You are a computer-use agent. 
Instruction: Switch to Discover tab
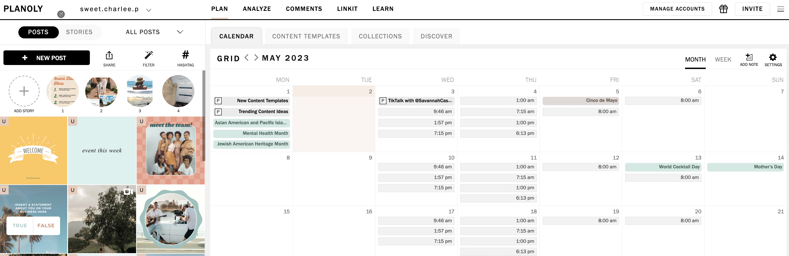[x=436, y=36]
